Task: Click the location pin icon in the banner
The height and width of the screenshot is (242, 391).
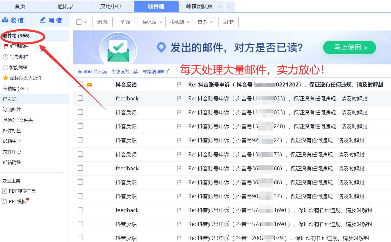Action: (161, 48)
